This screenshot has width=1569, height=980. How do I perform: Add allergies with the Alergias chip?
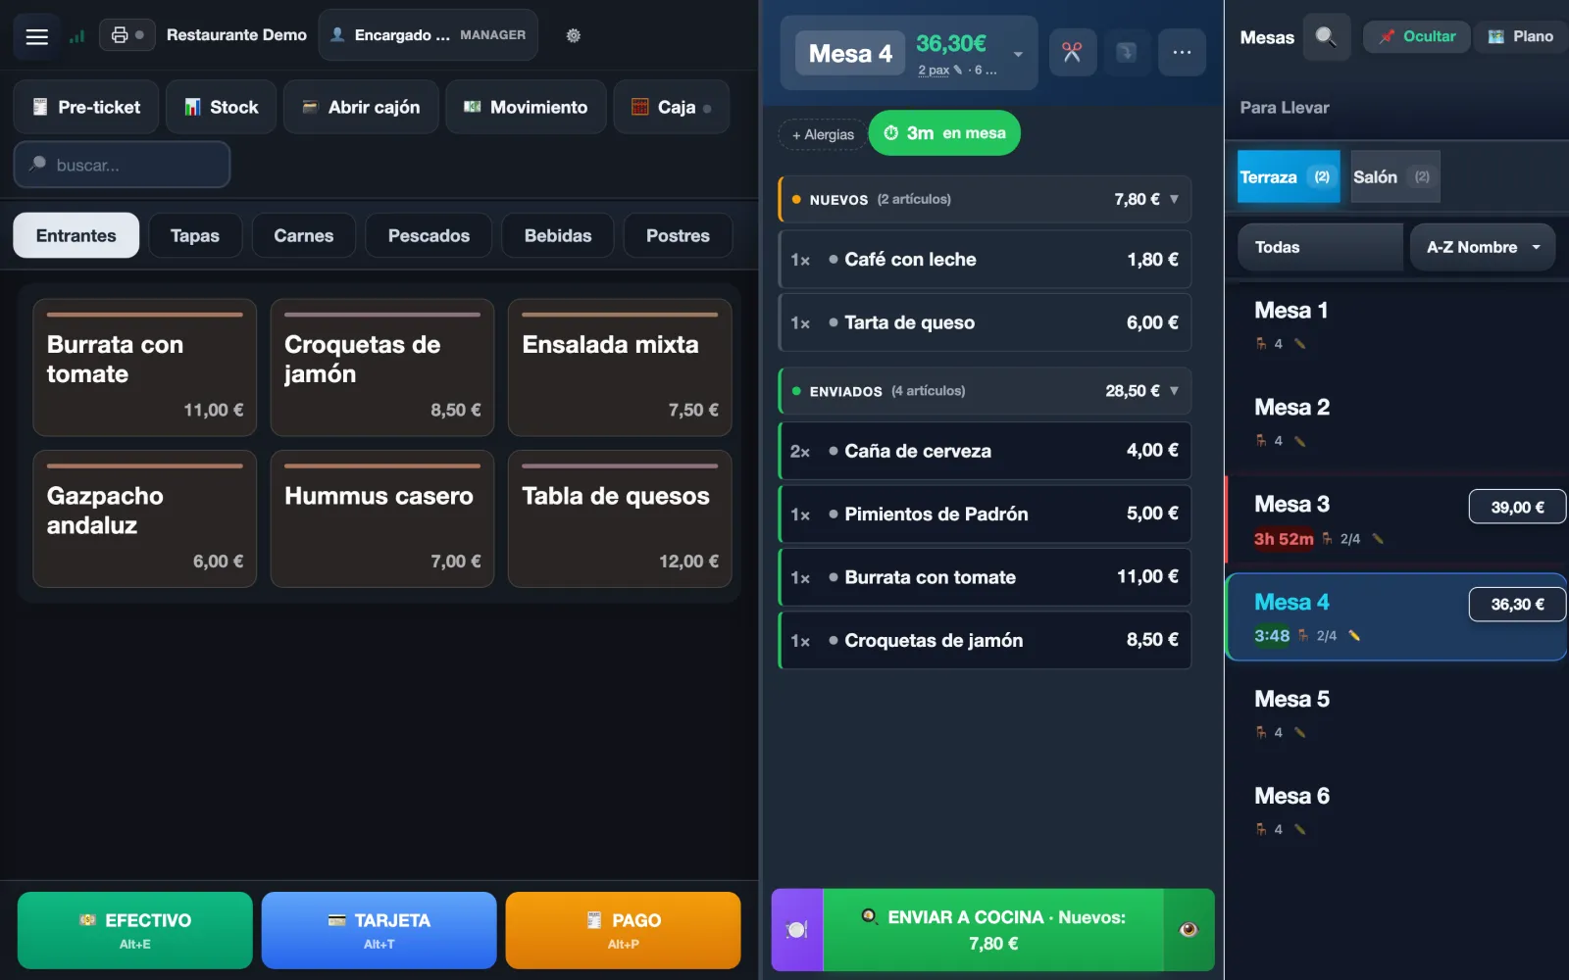[823, 134]
